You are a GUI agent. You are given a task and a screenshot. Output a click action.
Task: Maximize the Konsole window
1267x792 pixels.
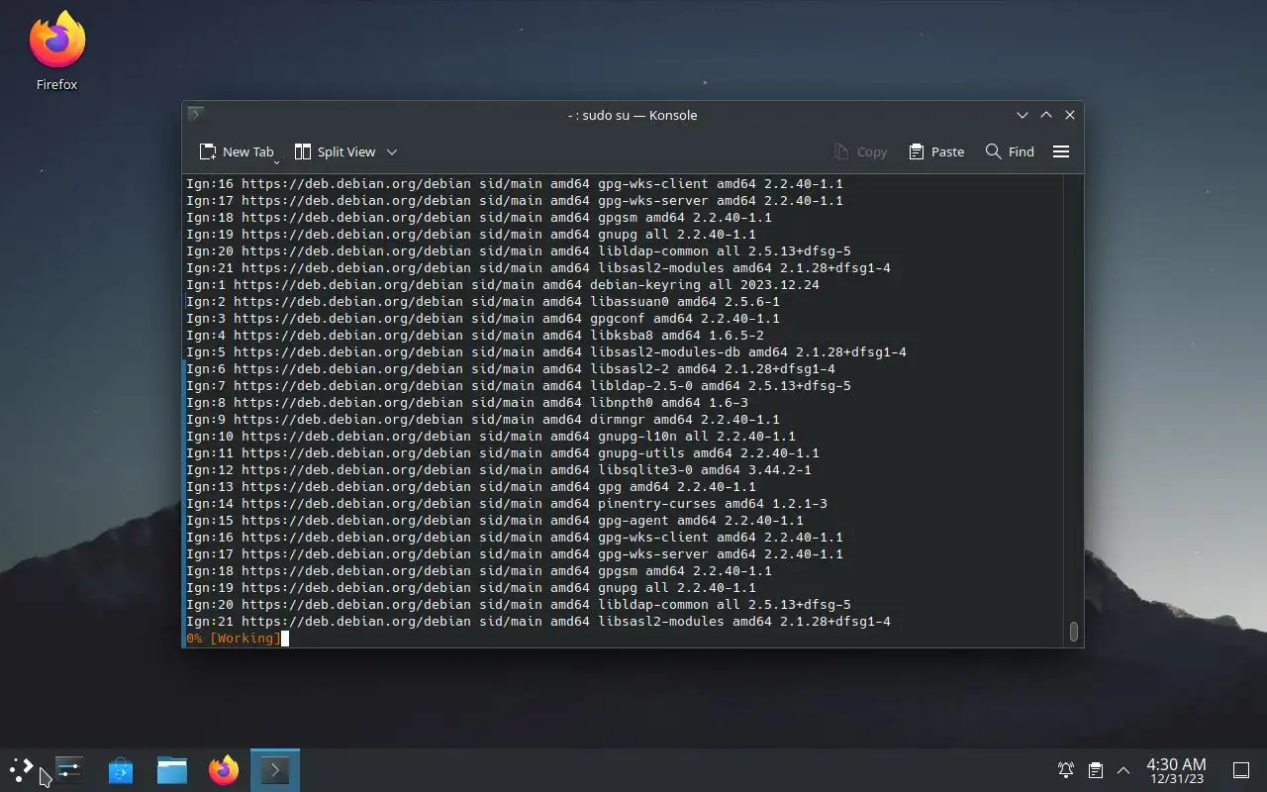coord(1046,115)
